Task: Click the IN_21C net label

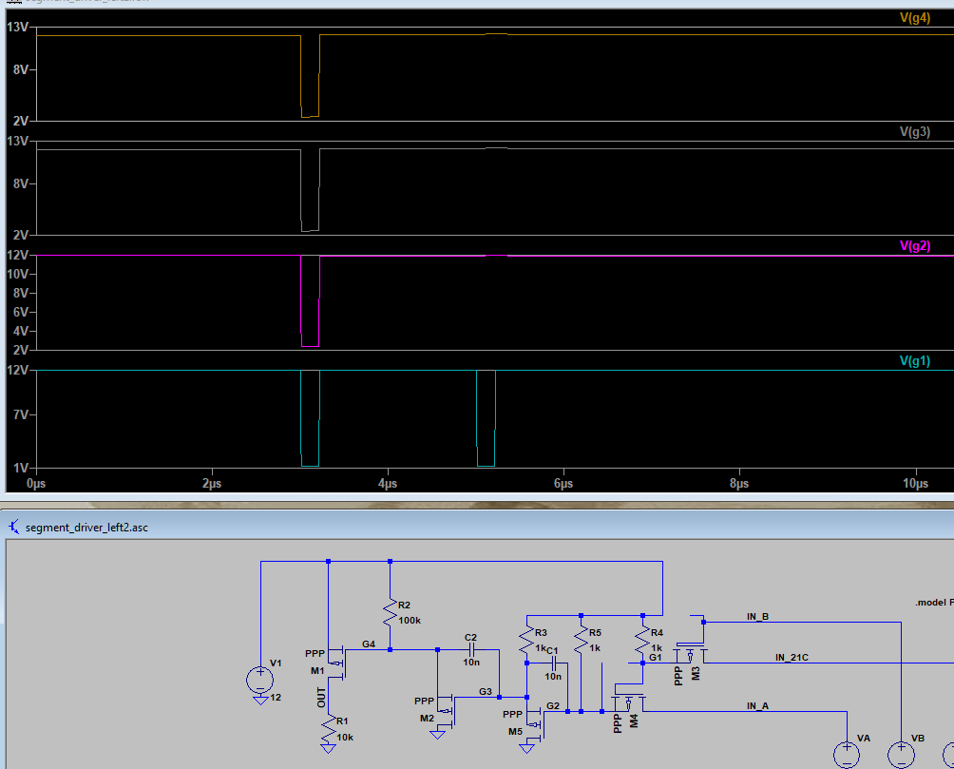Action: pyautogui.click(x=792, y=657)
